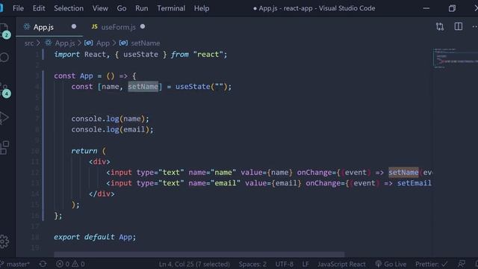The height and width of the screenshot is (269, 478).
Task: Select language mode JavaScript React
Action: [341, 264]
